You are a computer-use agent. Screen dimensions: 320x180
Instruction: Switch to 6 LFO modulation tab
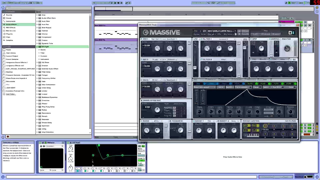(x=265, y=84)
